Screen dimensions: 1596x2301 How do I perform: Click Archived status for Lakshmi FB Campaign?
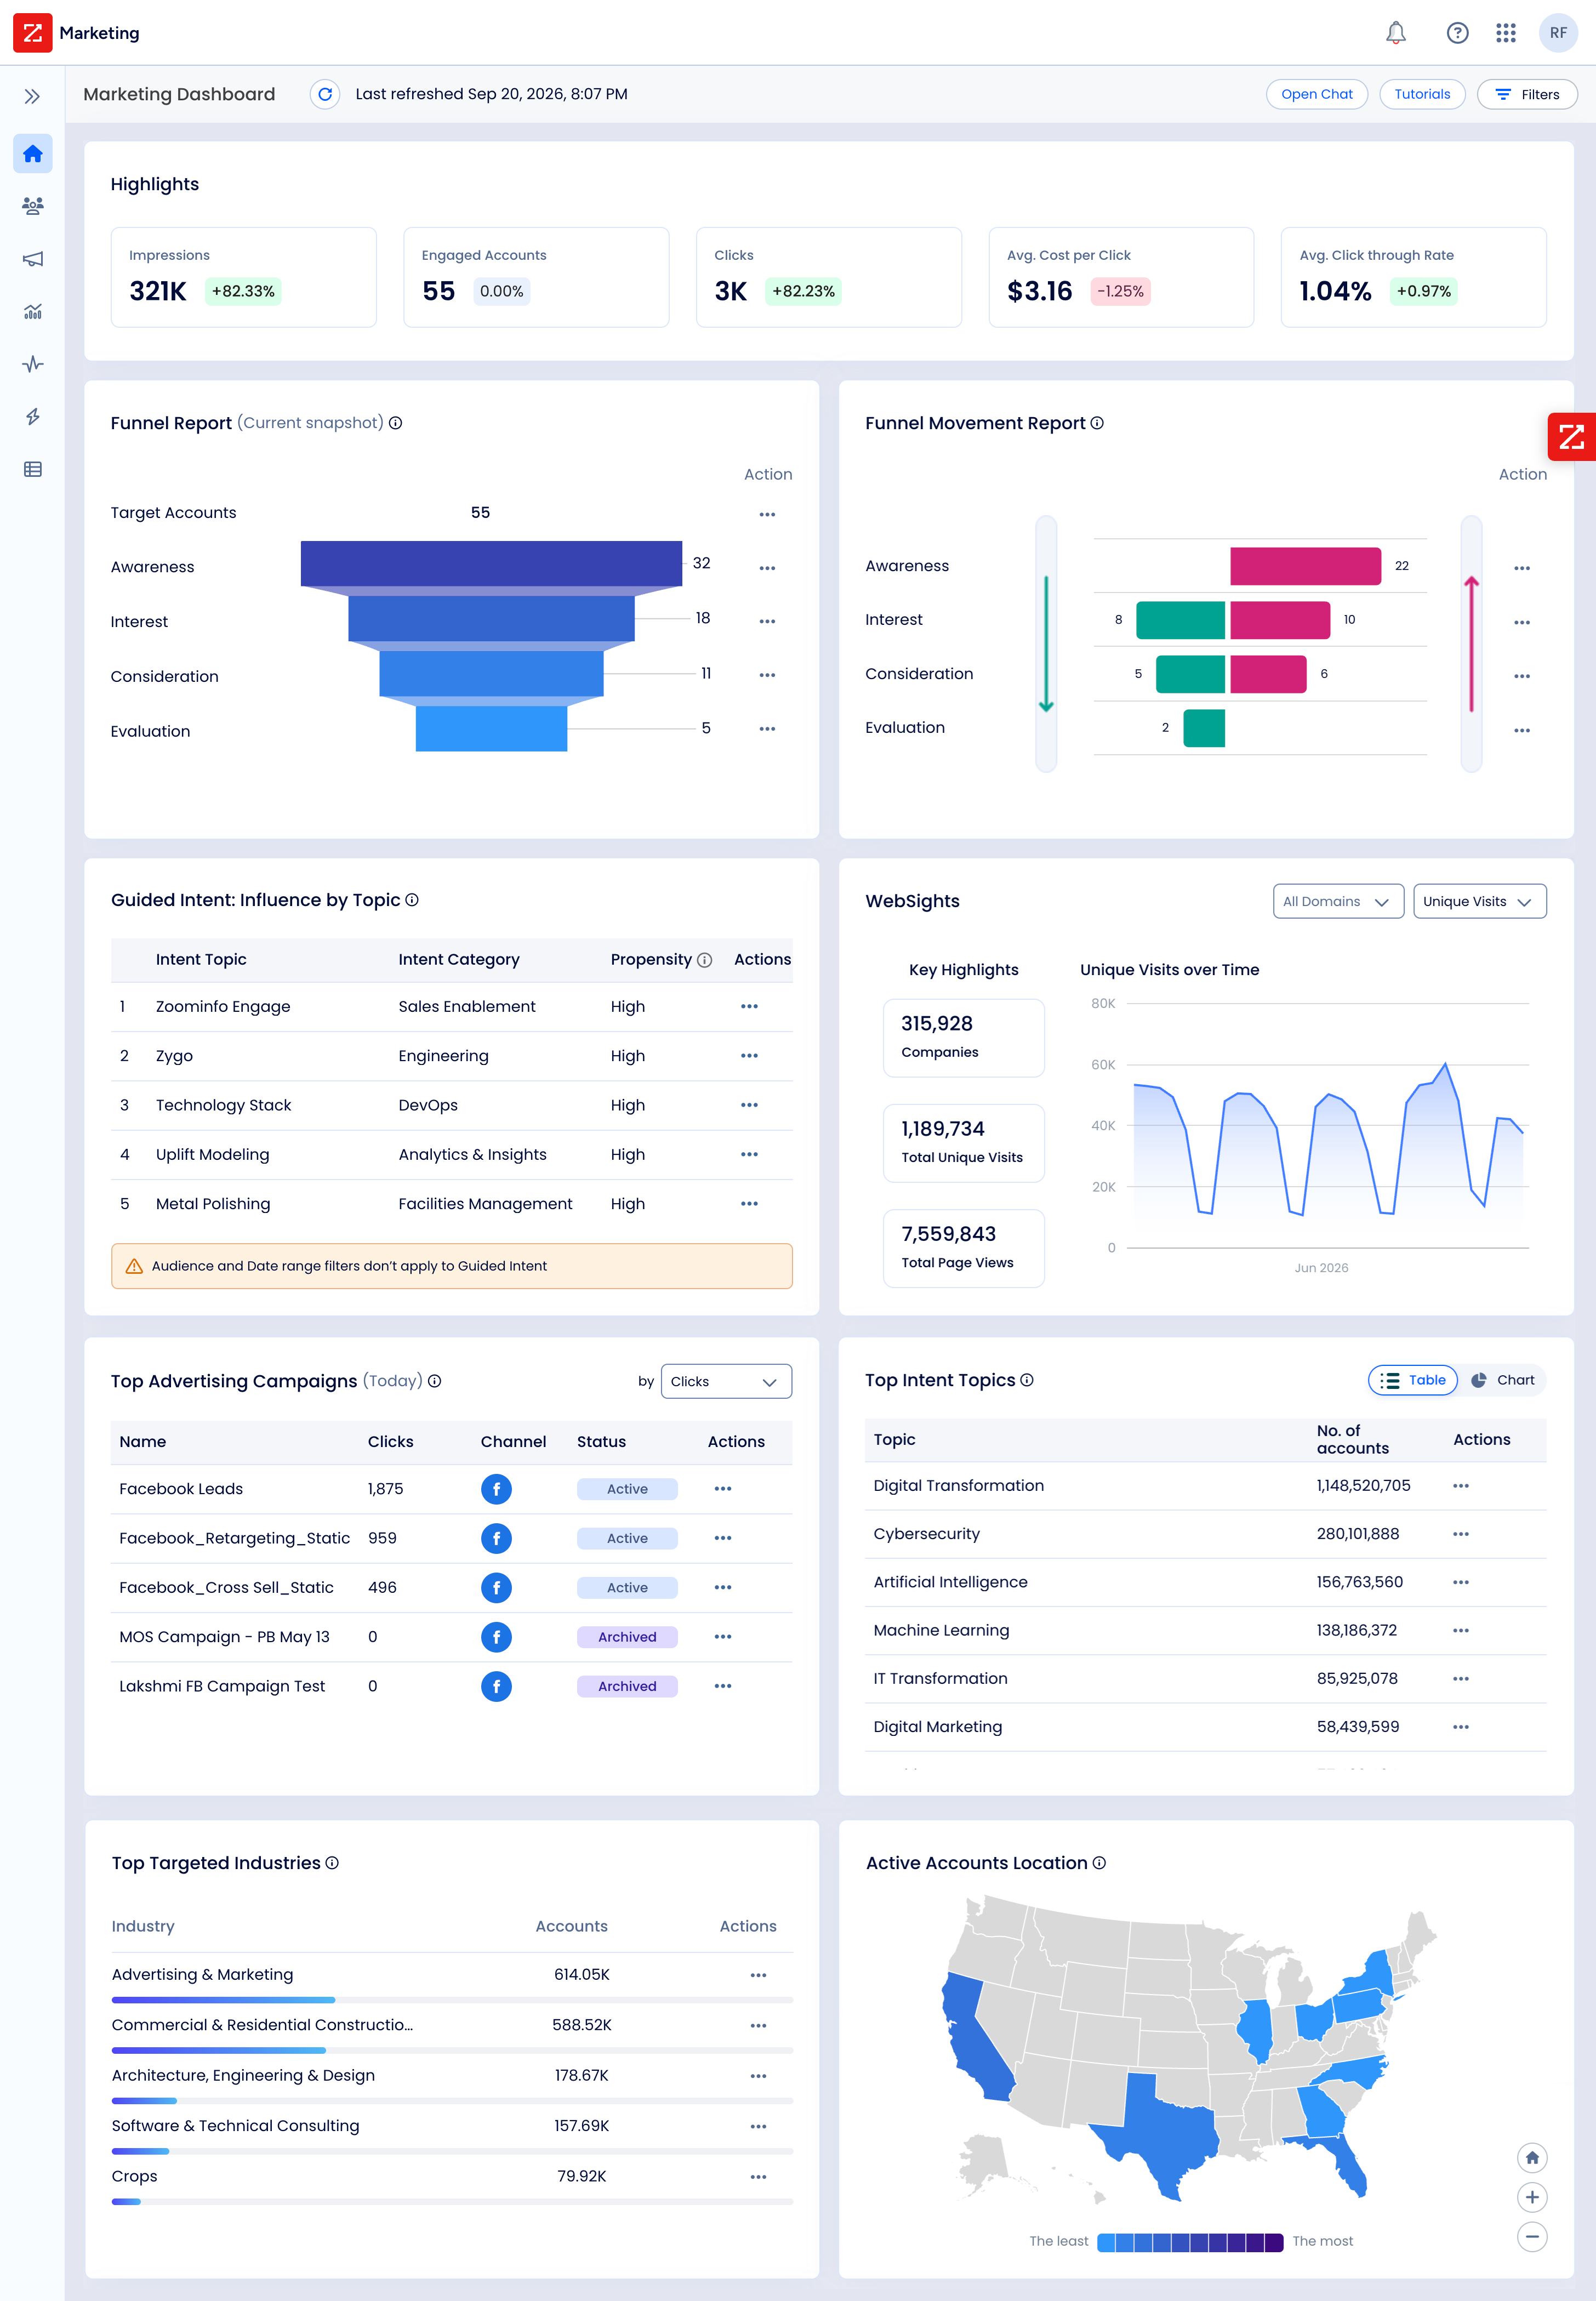coord(627,1686)
